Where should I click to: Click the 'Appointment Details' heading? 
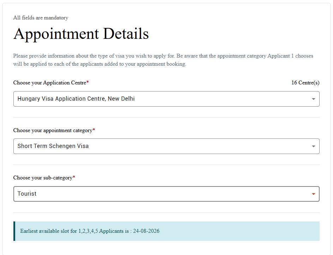pyautogui.click(x=81, y=34)
